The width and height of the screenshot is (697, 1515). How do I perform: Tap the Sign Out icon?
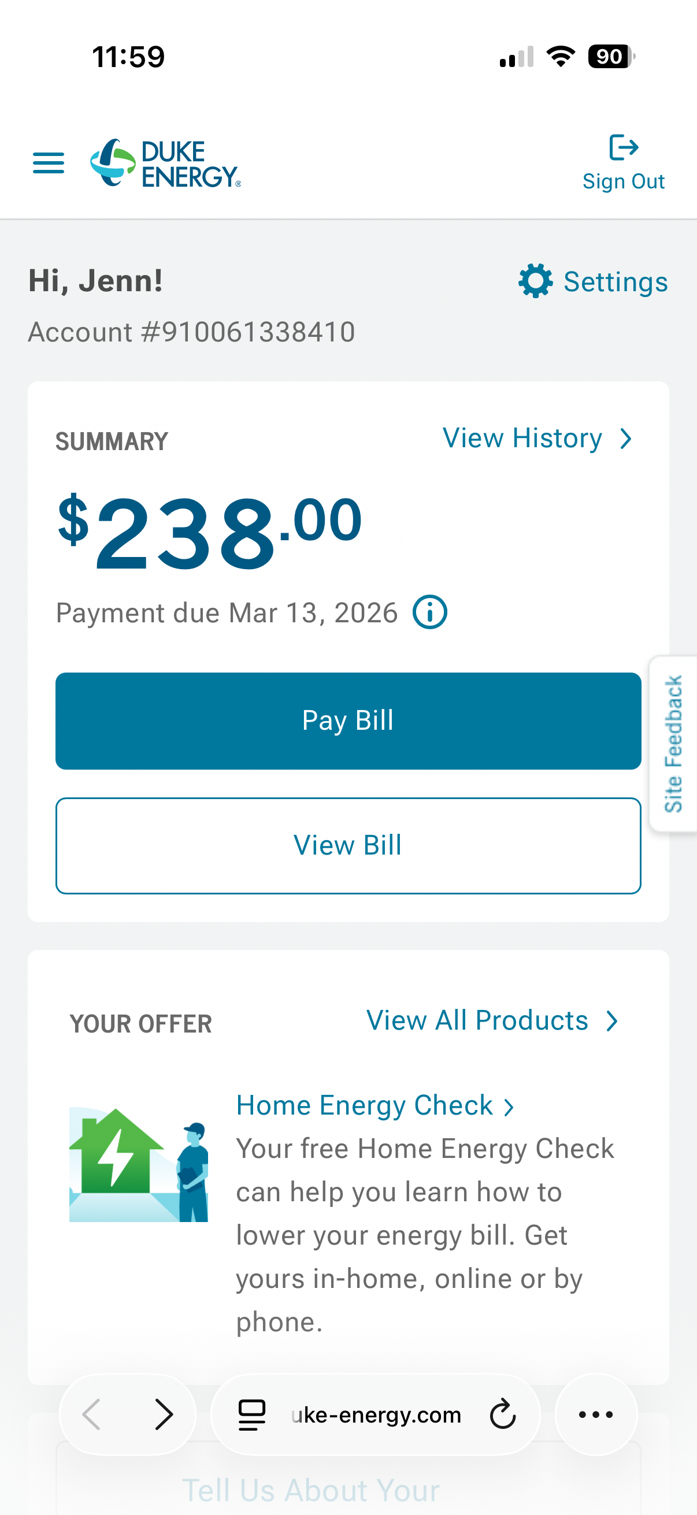click(623, 147)
